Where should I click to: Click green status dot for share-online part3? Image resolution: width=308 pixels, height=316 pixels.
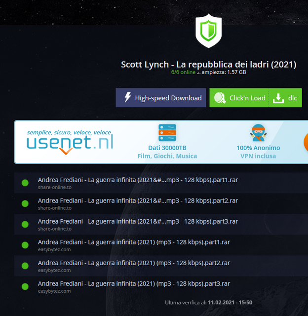point(25,224)
